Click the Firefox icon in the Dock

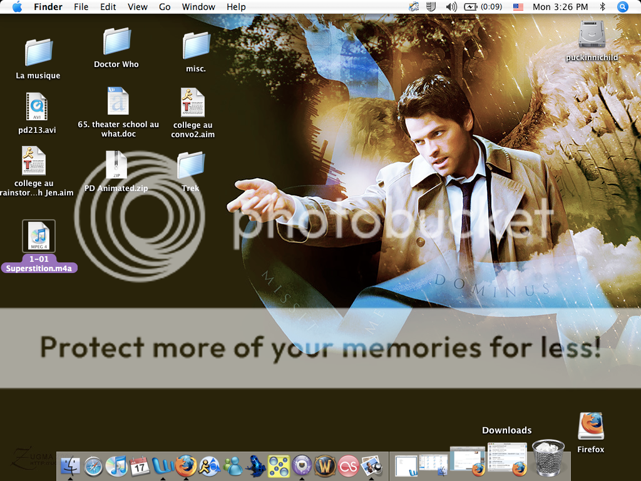[186, 465]
